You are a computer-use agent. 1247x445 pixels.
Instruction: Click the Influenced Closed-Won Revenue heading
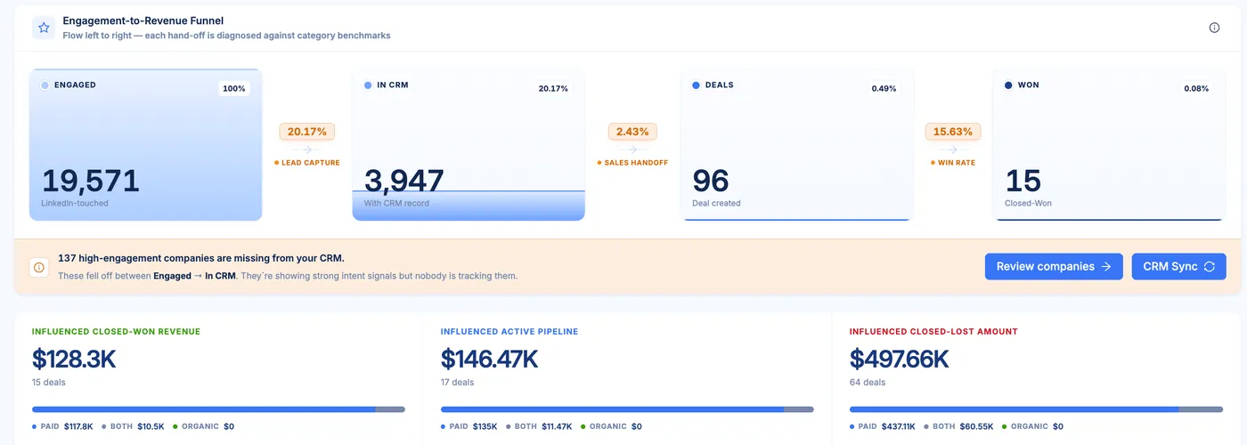(116, 331)
